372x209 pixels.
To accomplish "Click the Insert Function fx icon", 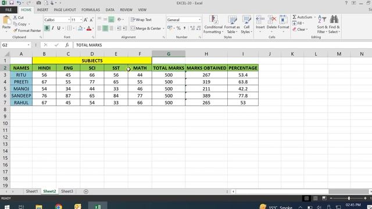I will 67,45.
